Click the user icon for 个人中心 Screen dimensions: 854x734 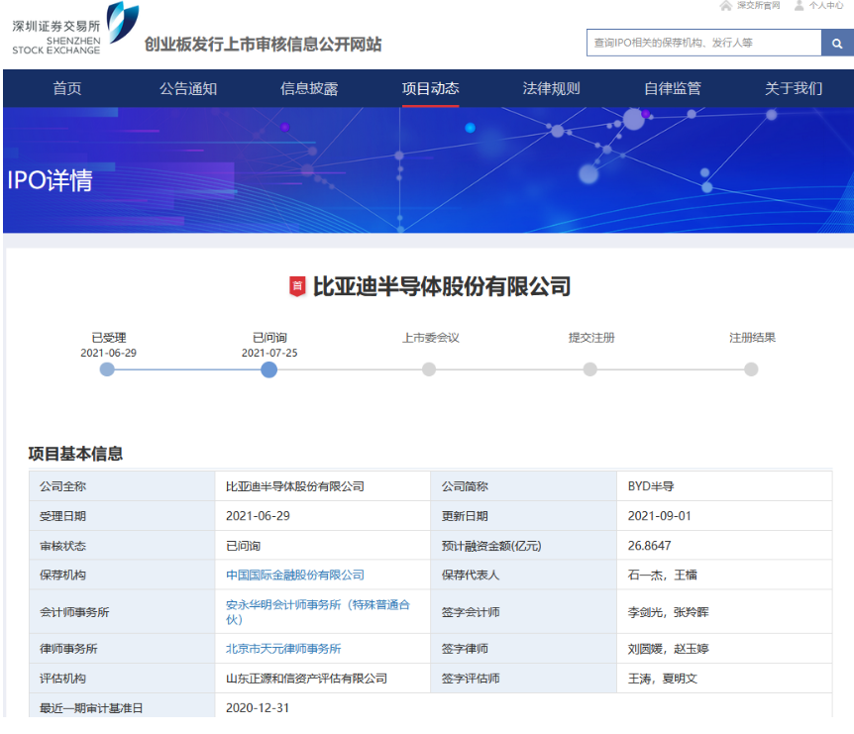tap(799, 6)
